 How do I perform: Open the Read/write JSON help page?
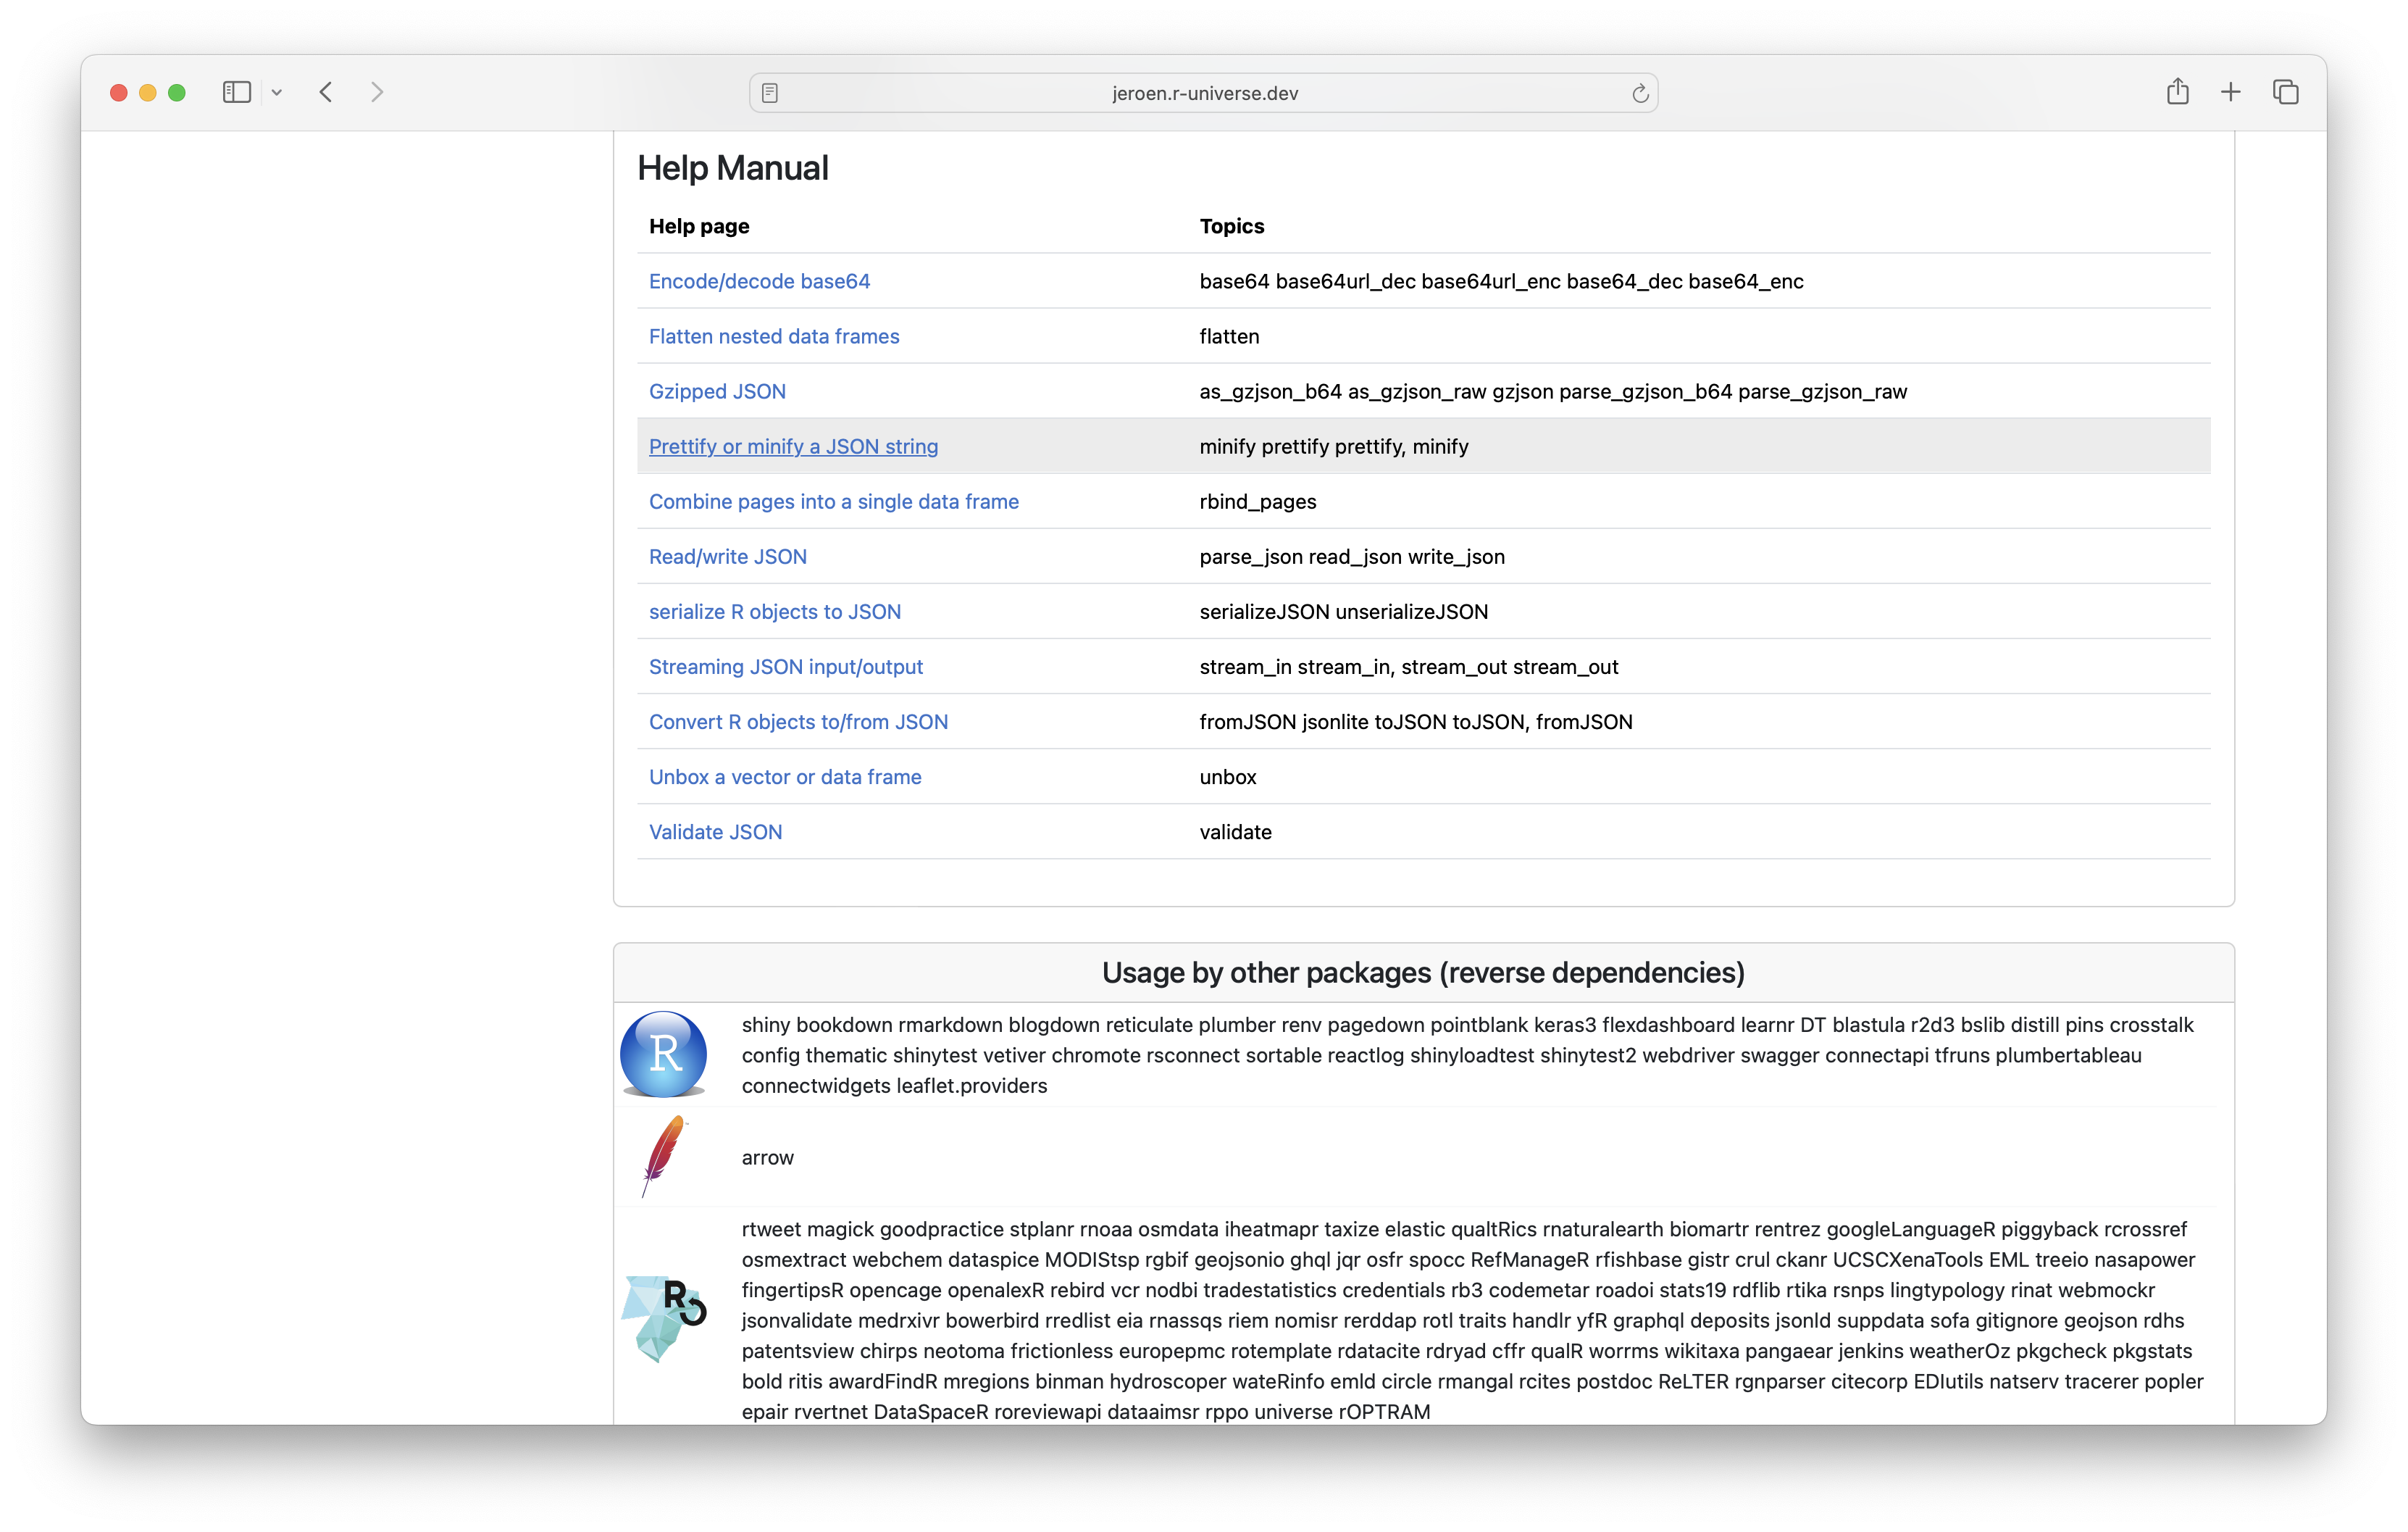(728, 557)
